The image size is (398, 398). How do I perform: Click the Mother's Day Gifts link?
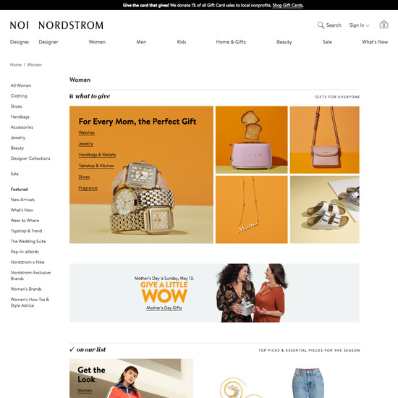[164, 308]
